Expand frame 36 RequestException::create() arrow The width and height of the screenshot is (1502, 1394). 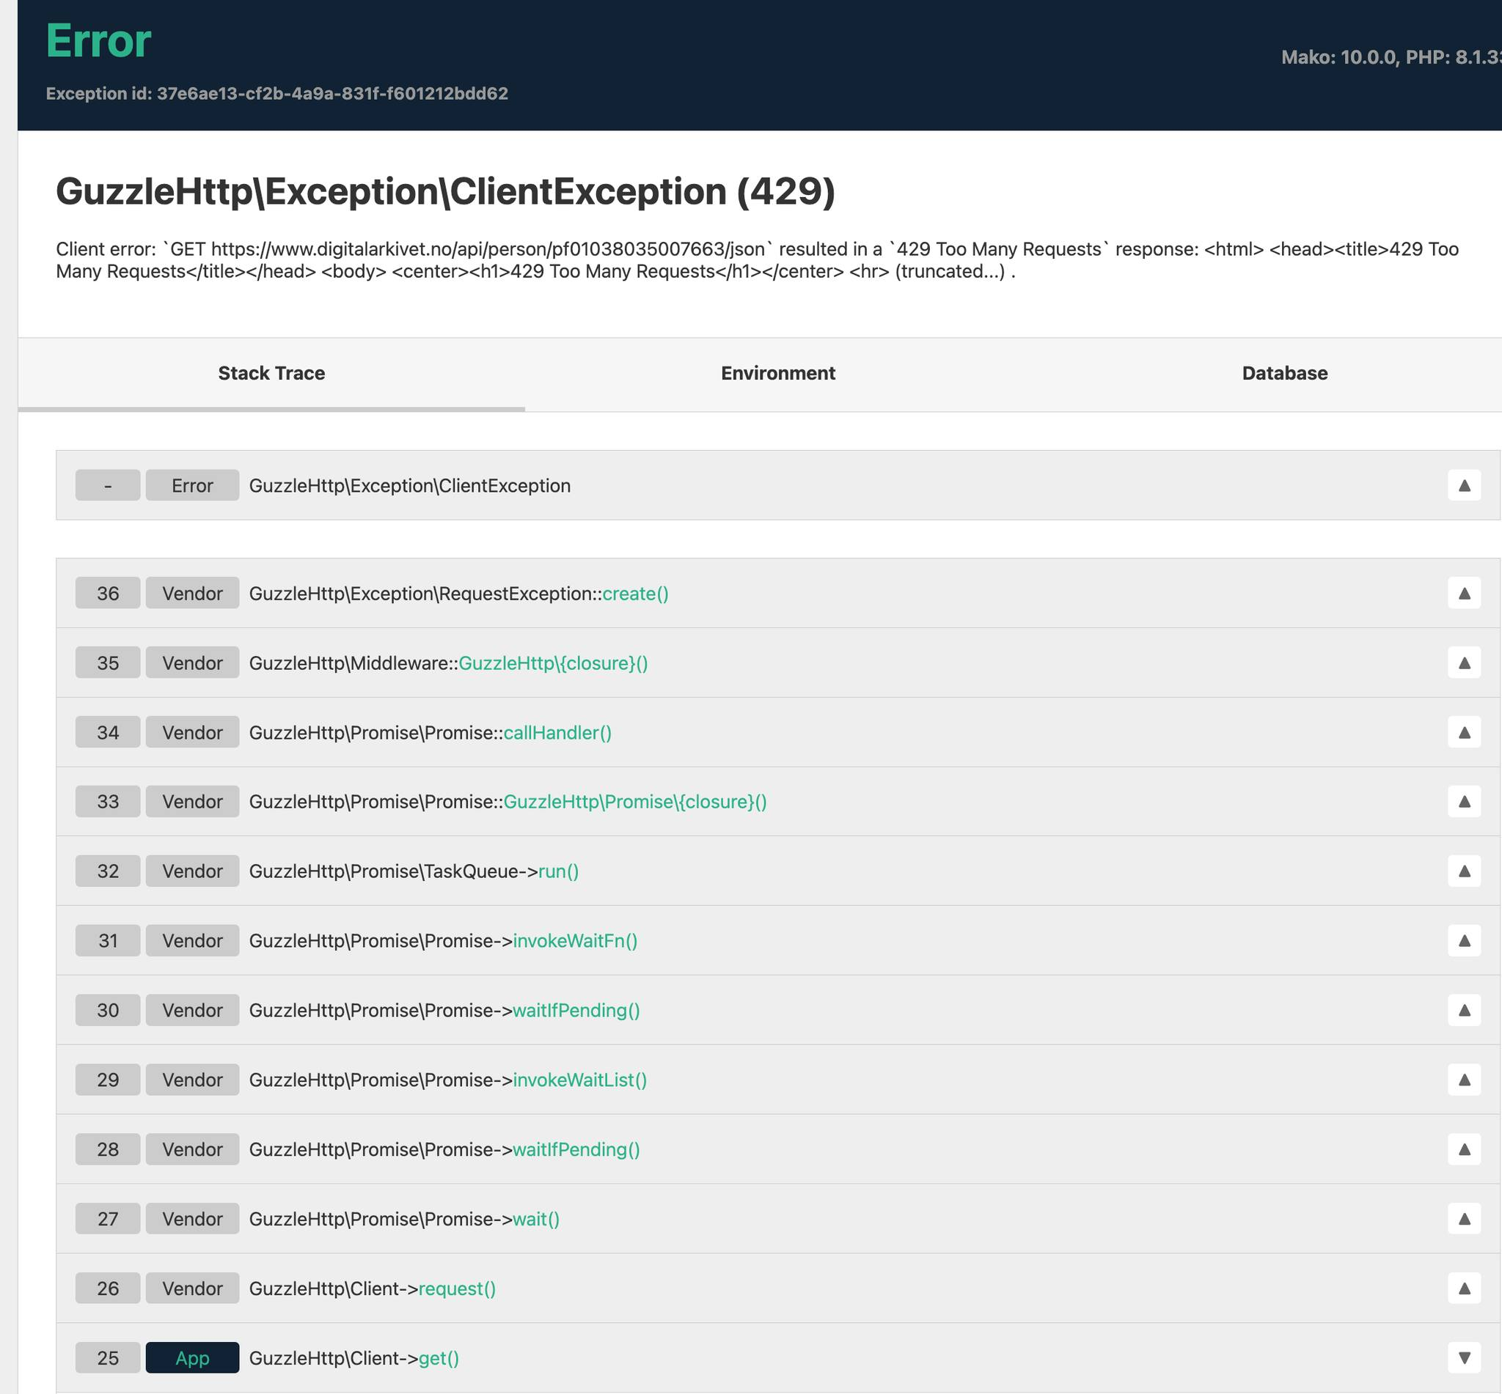[x=1464, y=593]
